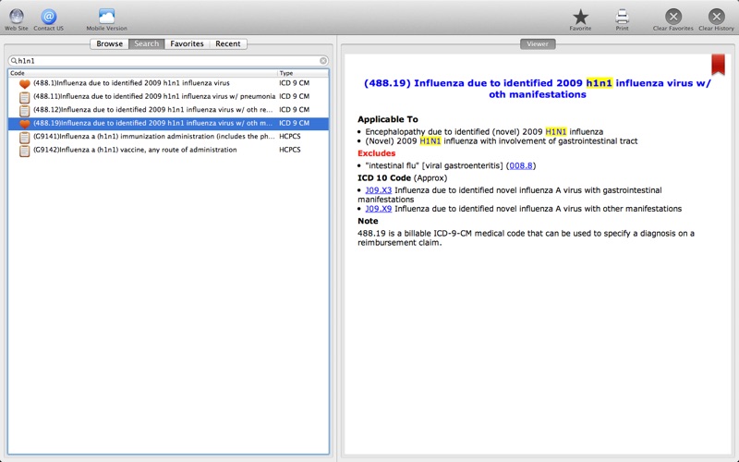Open the J09.X9 ICD 10 link

[379, 209]
